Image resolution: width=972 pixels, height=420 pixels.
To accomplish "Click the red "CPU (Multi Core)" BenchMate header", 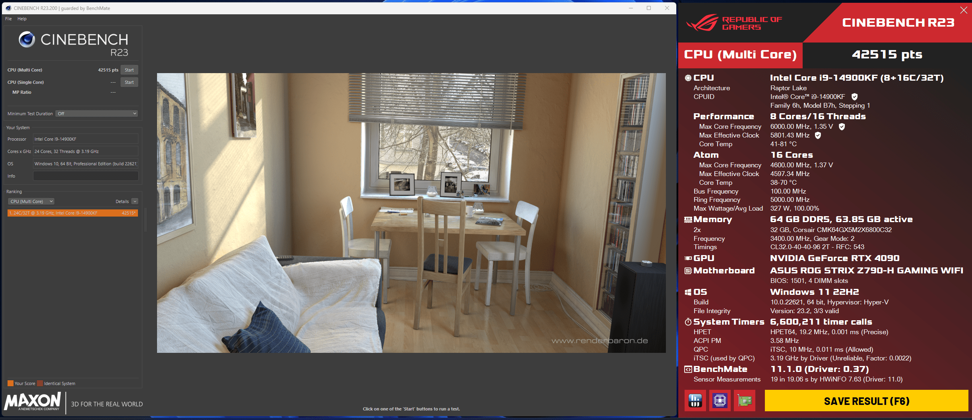I will point(740,55).
